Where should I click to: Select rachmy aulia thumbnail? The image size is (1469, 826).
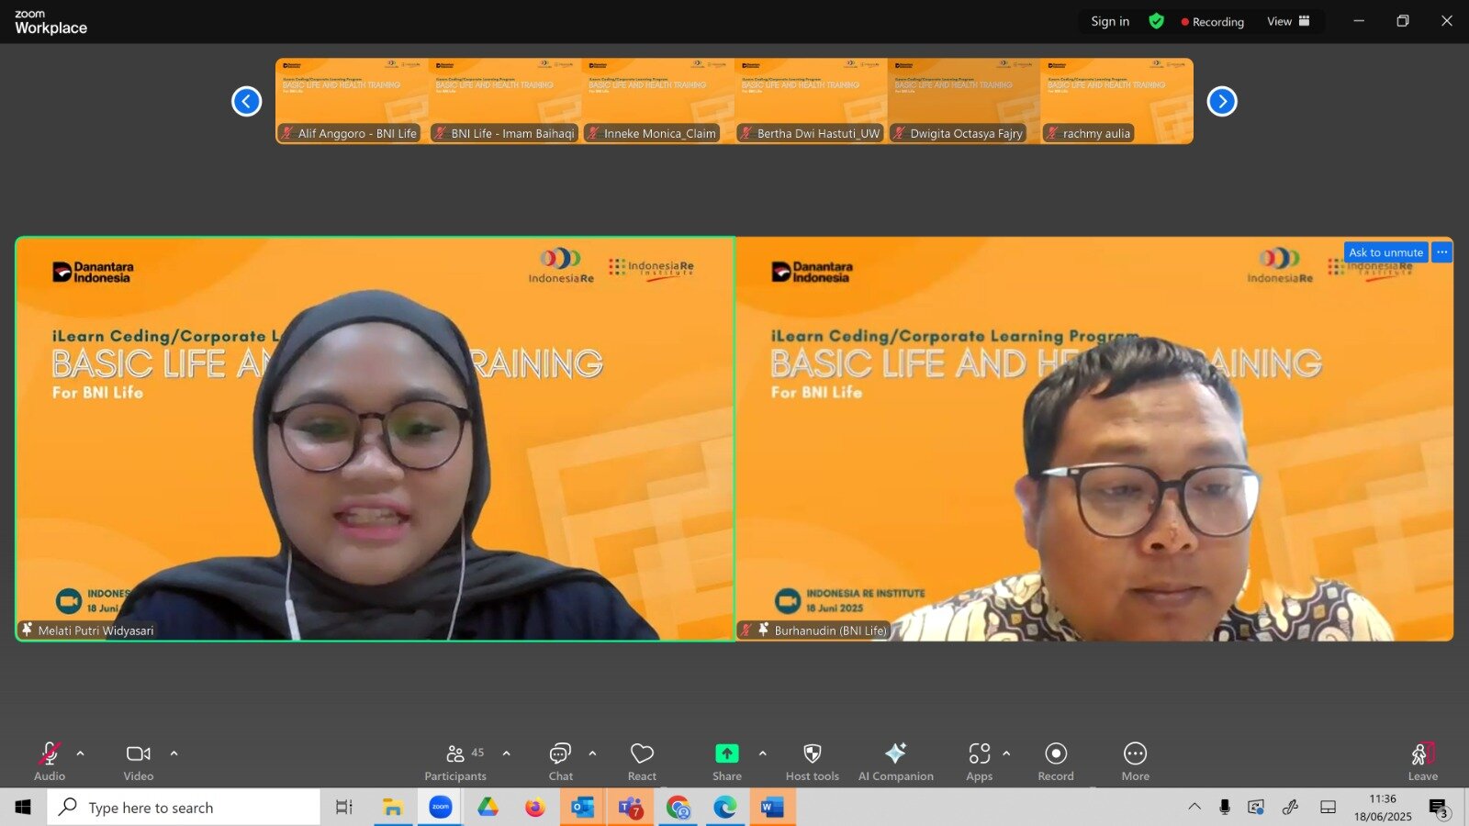tap(1117, 101)
